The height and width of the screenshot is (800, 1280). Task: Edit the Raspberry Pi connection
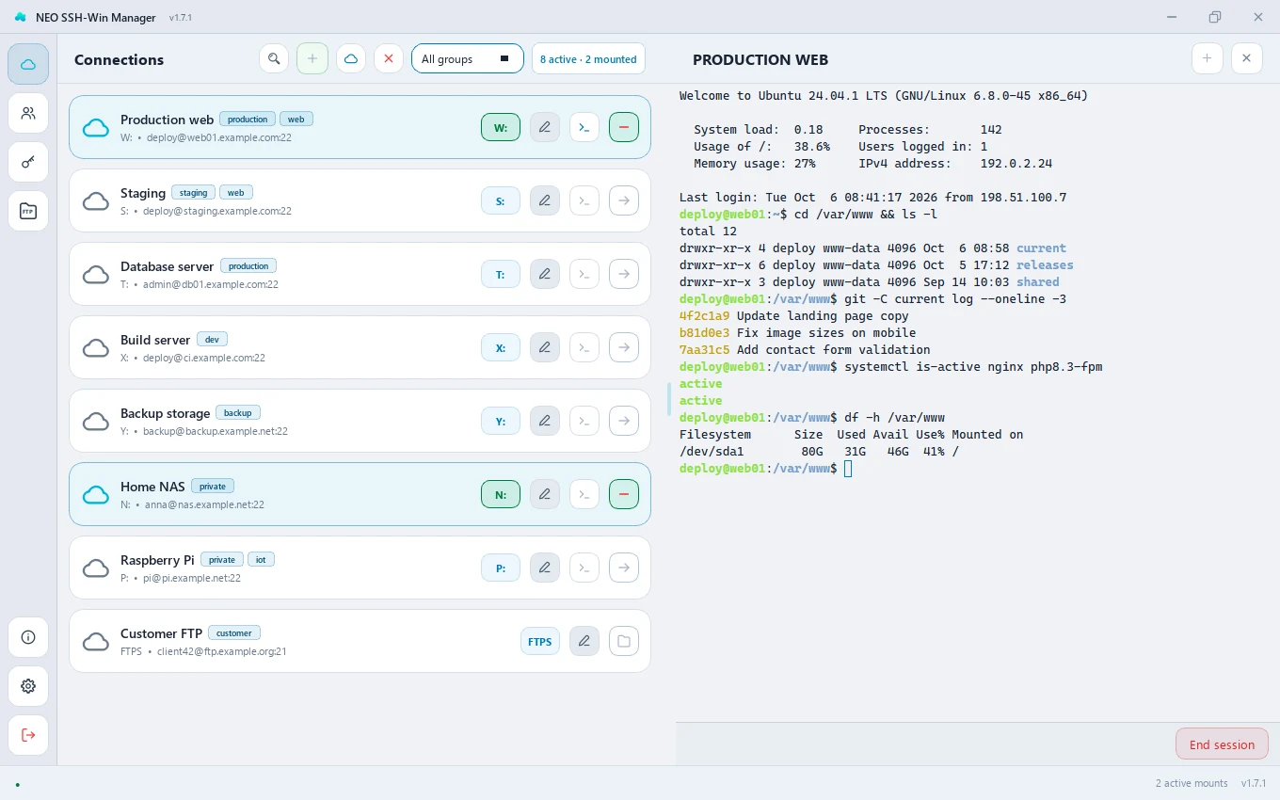545,568
